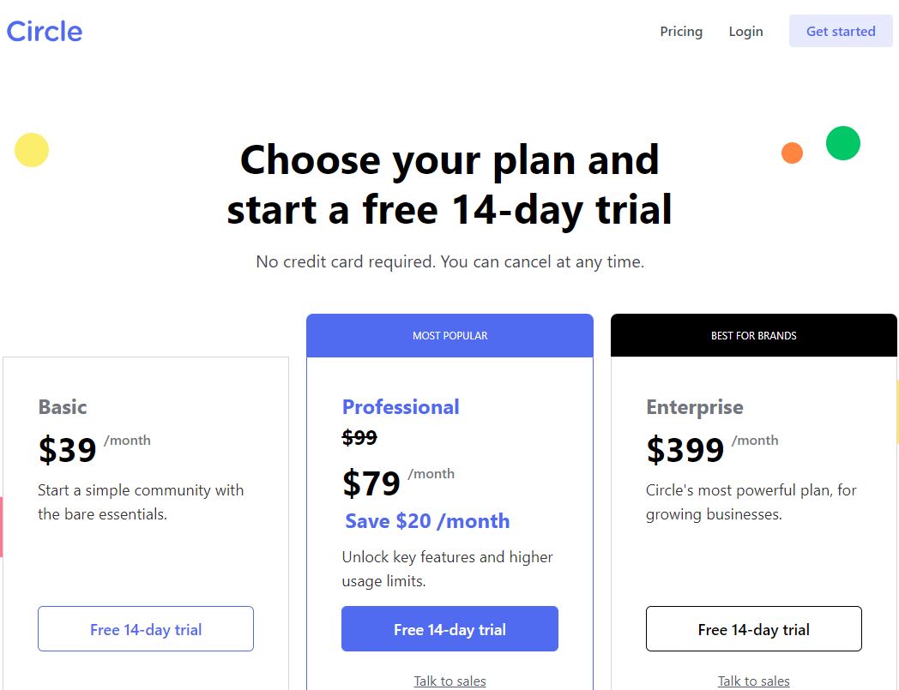899x690 pixels.
Task: Start Basic plan free 14-day trial
Action: (x=146, y=628)
